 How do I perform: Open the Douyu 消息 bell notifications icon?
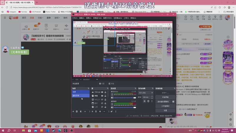click(209, 17)
